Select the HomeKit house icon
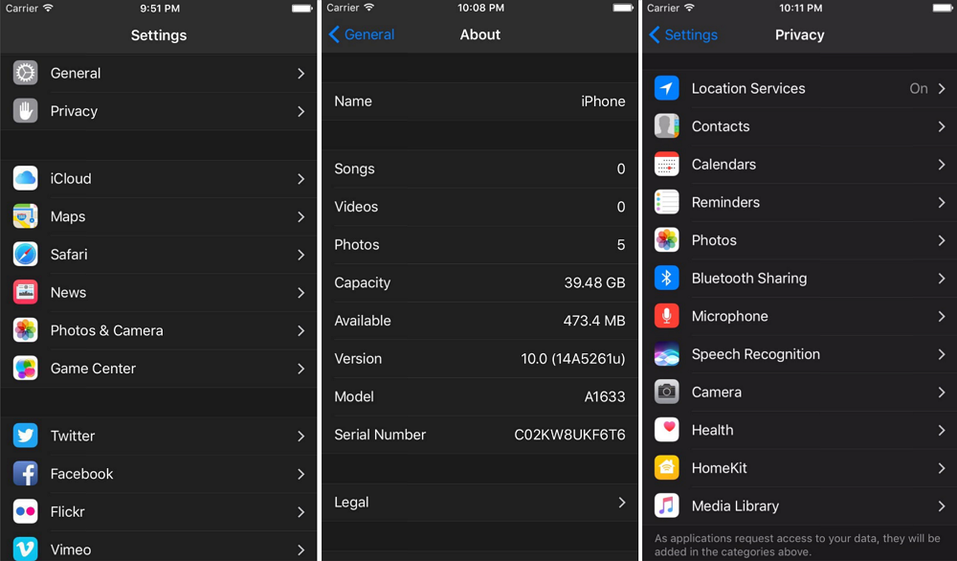Screen dimensions: 957x561 pos(667,468)
